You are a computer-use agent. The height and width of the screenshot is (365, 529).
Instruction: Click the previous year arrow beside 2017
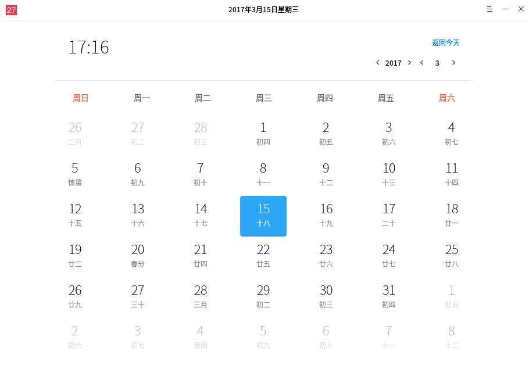tap(378, 63)
